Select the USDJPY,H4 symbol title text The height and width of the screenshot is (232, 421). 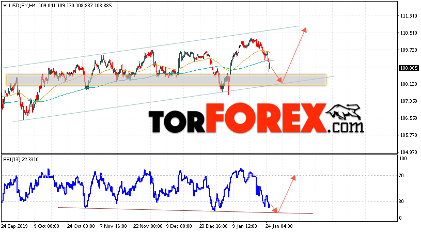click(22, 6)
